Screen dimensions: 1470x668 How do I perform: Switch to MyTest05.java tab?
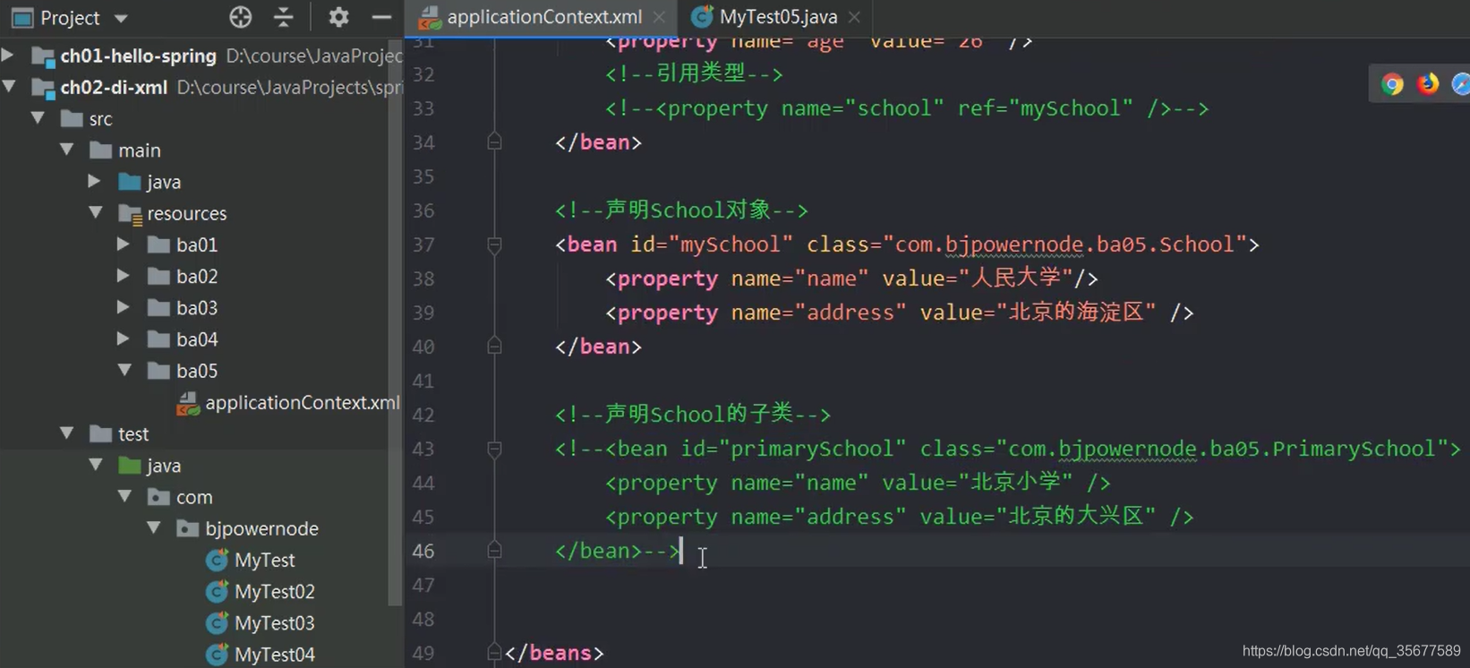778,17
